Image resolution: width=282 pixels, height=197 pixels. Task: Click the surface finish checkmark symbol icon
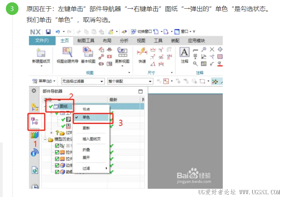pyautogui.click(x=212, y=64)
